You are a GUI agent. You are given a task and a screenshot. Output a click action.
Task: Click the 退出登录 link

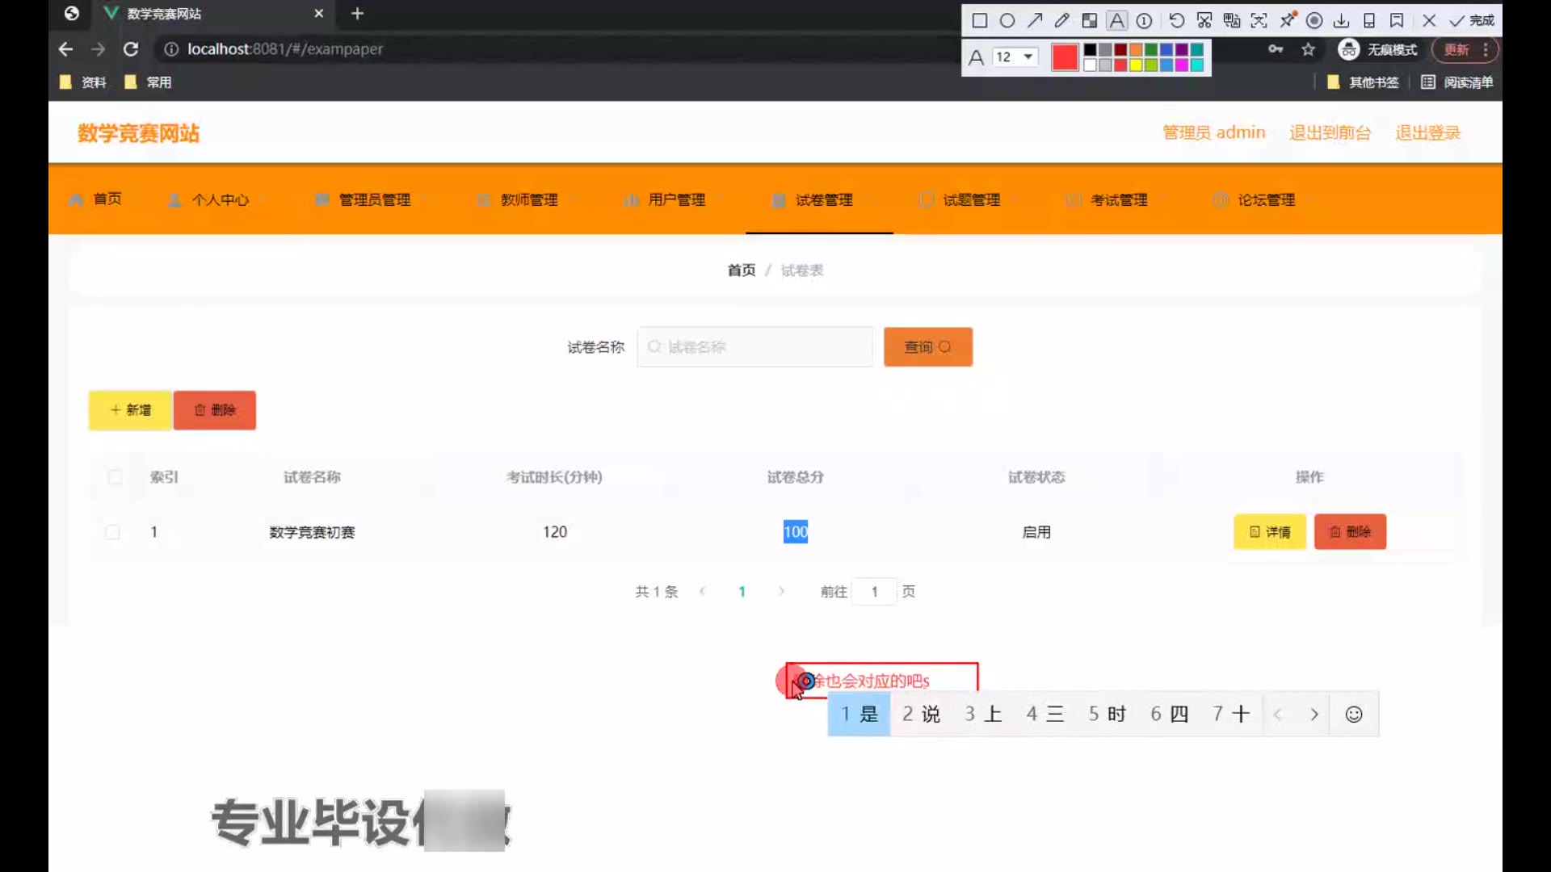(x=1427, y=133)
